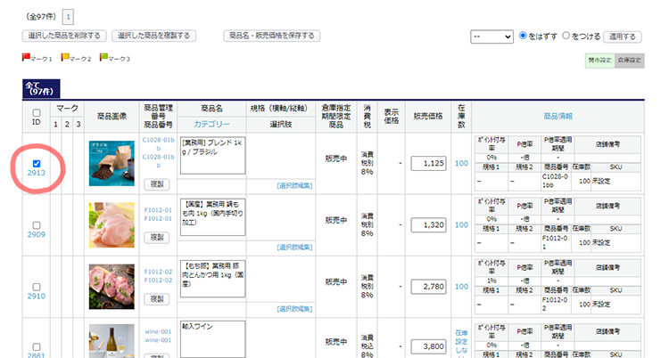Image resolution: width=669 pixels, height=358 pixels.
Task: Select the をはずす radio button
Action: coord(524,37)
